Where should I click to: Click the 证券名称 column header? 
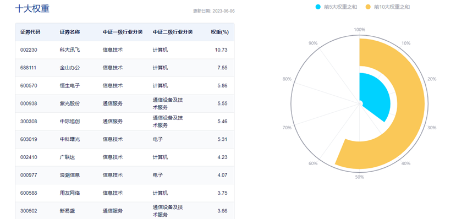pyautogui.click(x=70, y=32)
